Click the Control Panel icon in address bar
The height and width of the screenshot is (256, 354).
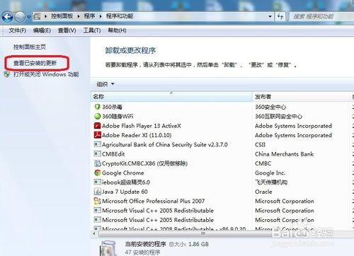37,16
